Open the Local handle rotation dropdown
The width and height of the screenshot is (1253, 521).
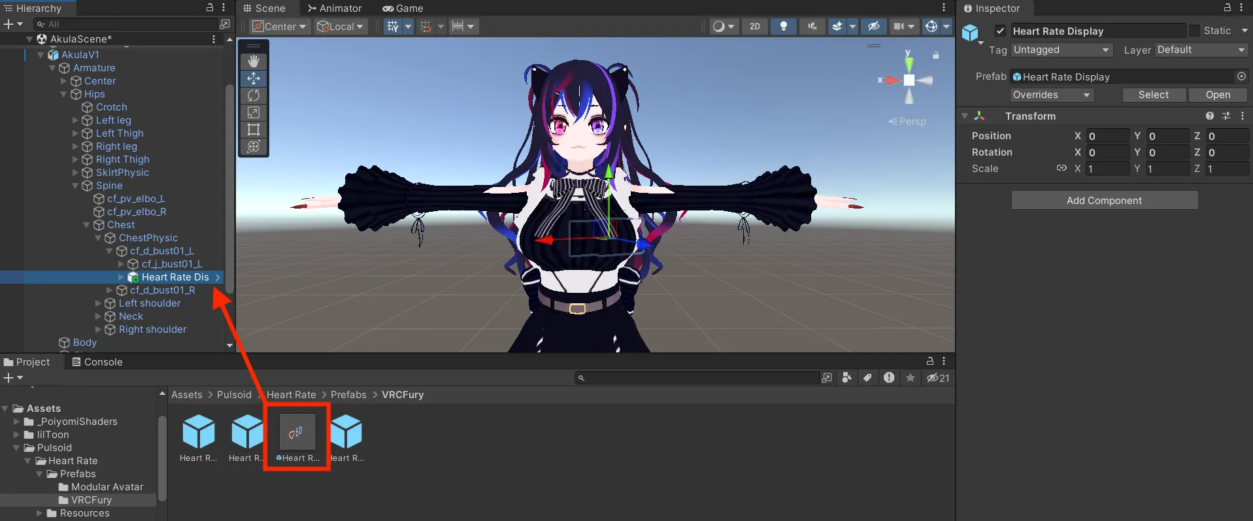339,26
